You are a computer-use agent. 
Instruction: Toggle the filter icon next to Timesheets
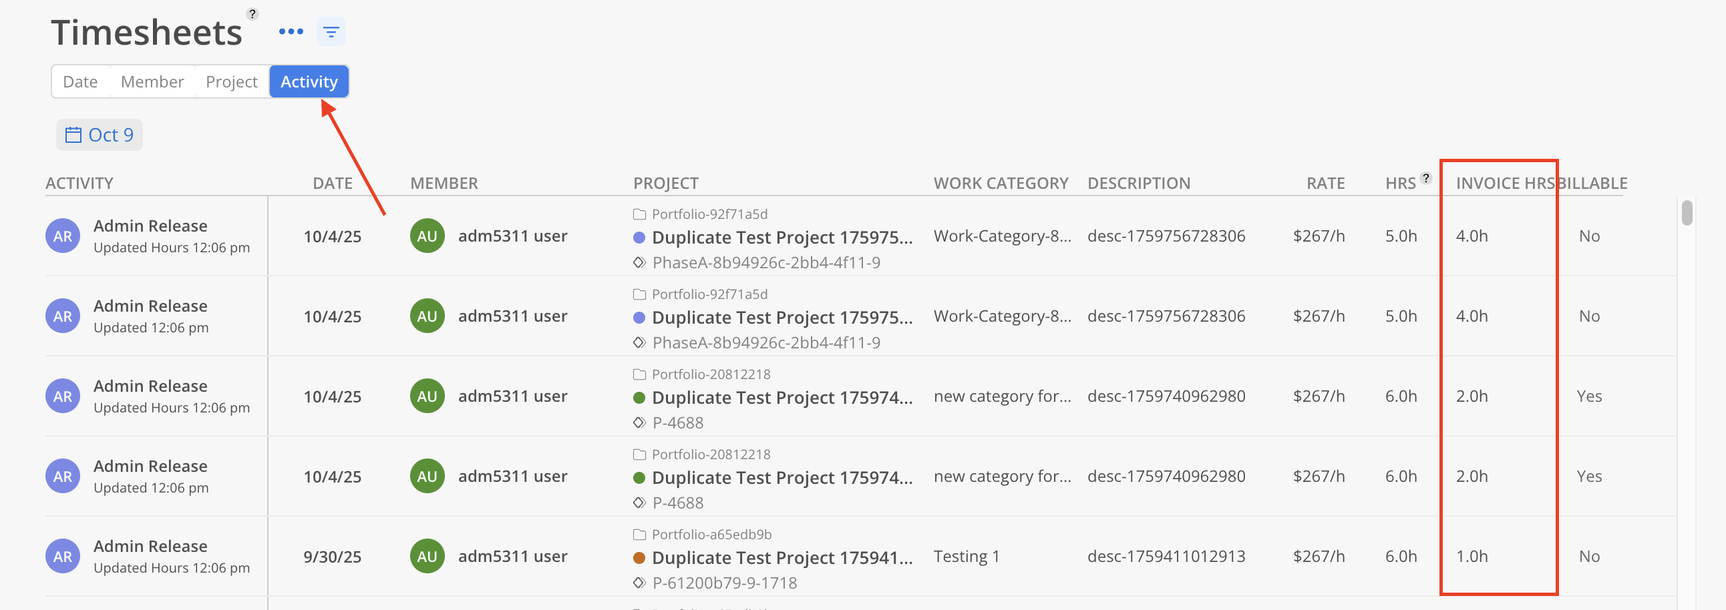331,31
